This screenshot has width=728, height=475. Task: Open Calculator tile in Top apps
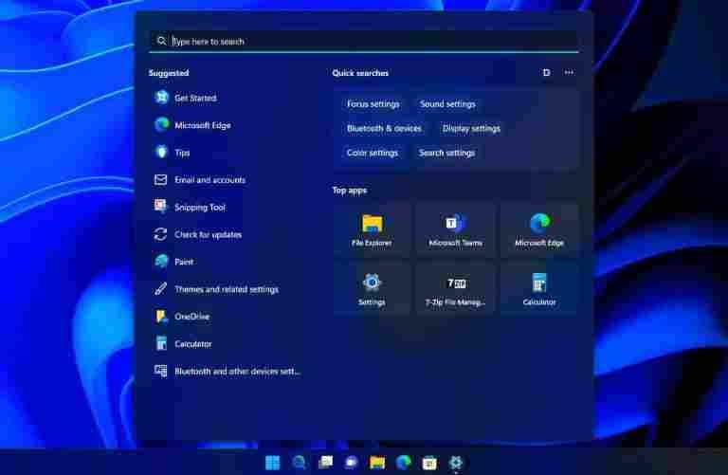click(x=539, y=289)
